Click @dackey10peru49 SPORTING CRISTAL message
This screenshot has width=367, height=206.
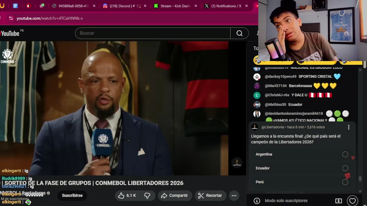tap(315, 77)
